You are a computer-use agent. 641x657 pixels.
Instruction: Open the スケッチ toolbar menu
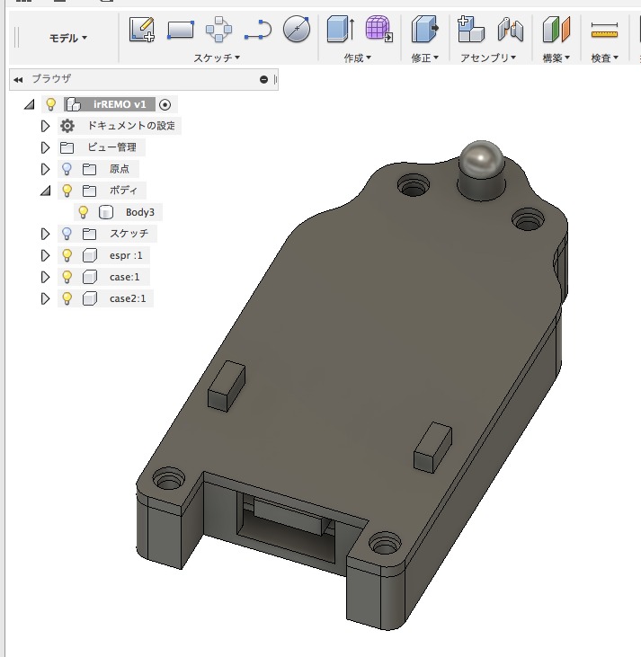pos(217,58)
